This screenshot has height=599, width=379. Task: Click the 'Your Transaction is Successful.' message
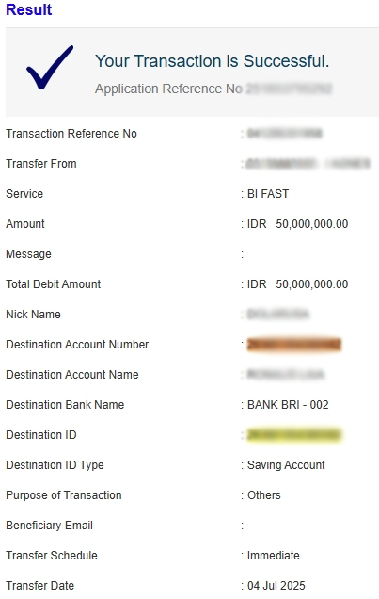(x=212, y=61)
